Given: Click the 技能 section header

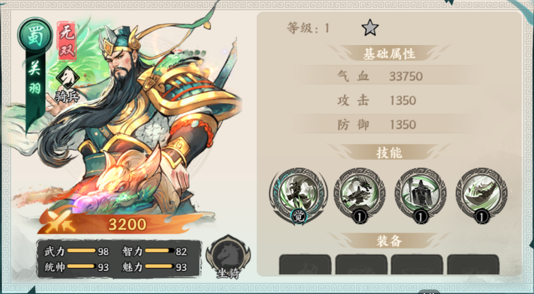Looking at the screenshot, I should click(x=389, y=152).
